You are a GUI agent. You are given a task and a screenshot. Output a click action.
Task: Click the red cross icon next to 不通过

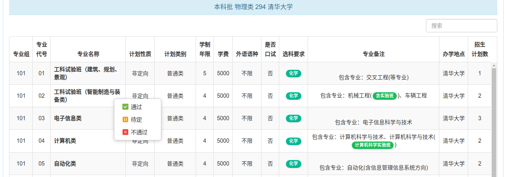pos(125,132)
